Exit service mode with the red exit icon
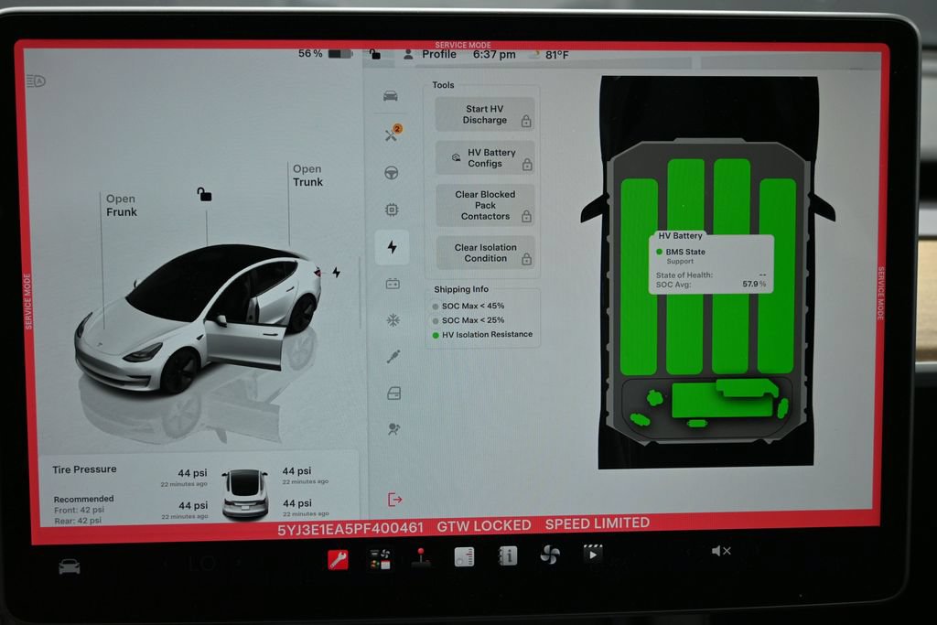 pos(395,500)
